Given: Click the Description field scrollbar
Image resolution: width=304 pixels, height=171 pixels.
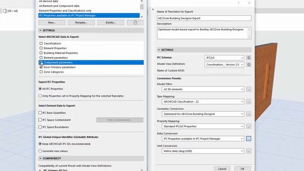Looking at the screenshot, I should [x=249, y=33].
